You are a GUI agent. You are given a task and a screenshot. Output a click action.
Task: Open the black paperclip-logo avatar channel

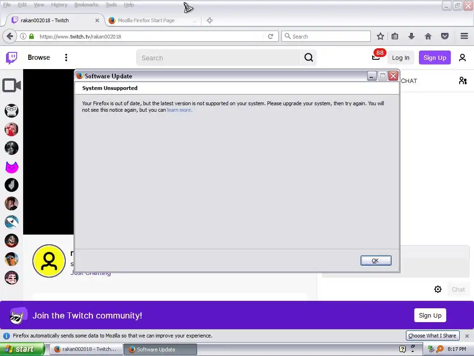(12, 185)
